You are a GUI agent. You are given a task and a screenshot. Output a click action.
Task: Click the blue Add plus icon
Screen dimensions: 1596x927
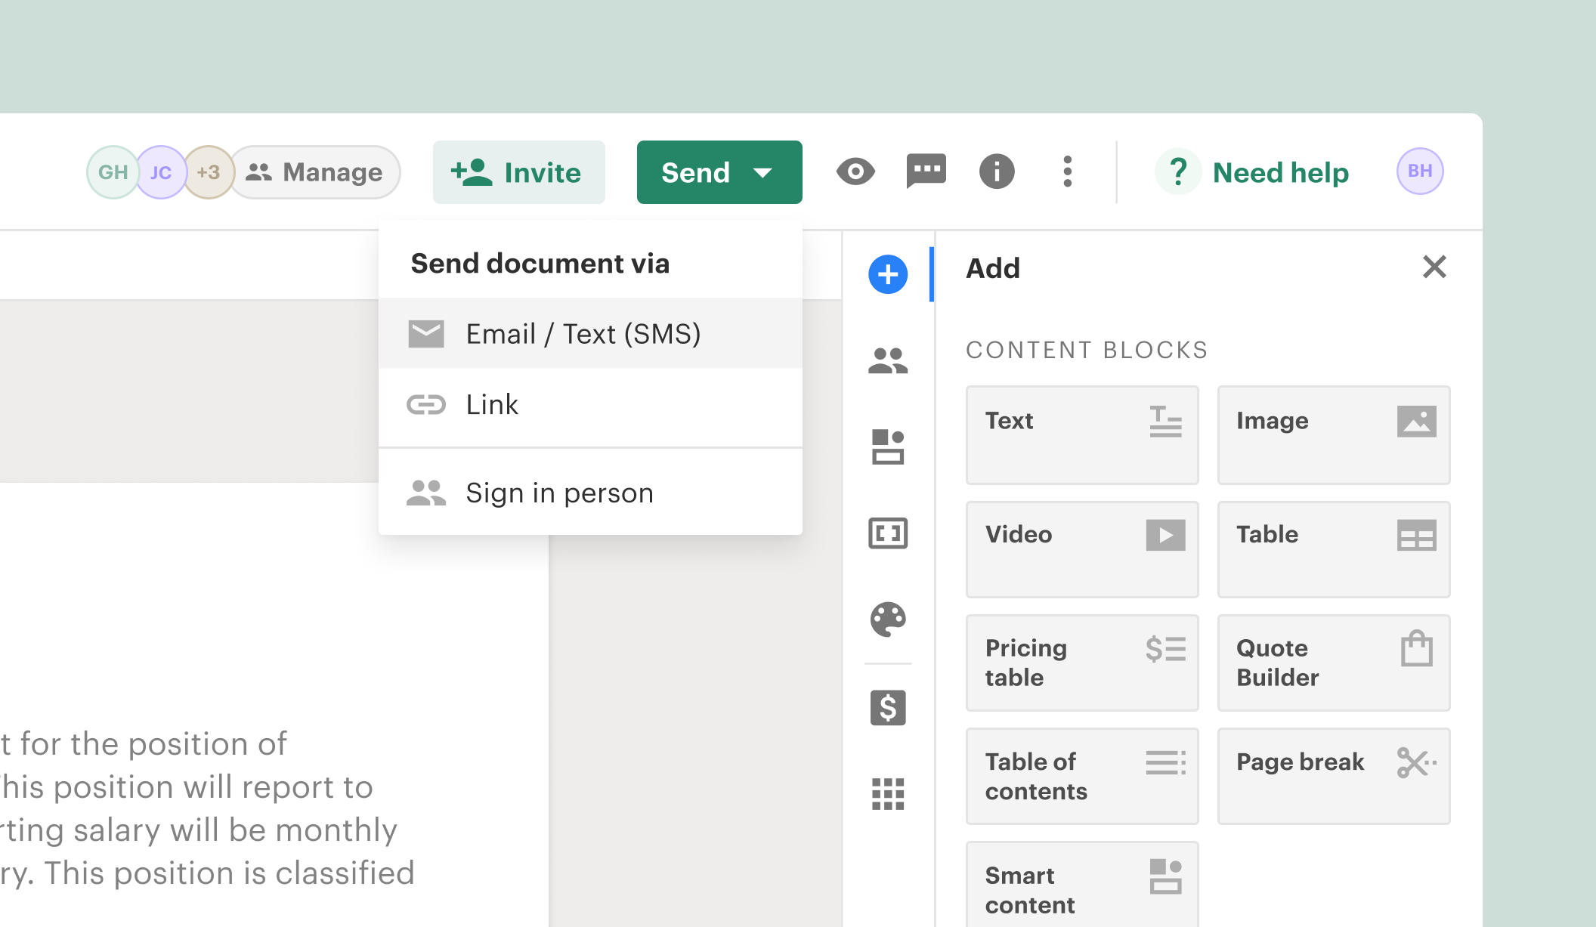[x=888, y=275]
